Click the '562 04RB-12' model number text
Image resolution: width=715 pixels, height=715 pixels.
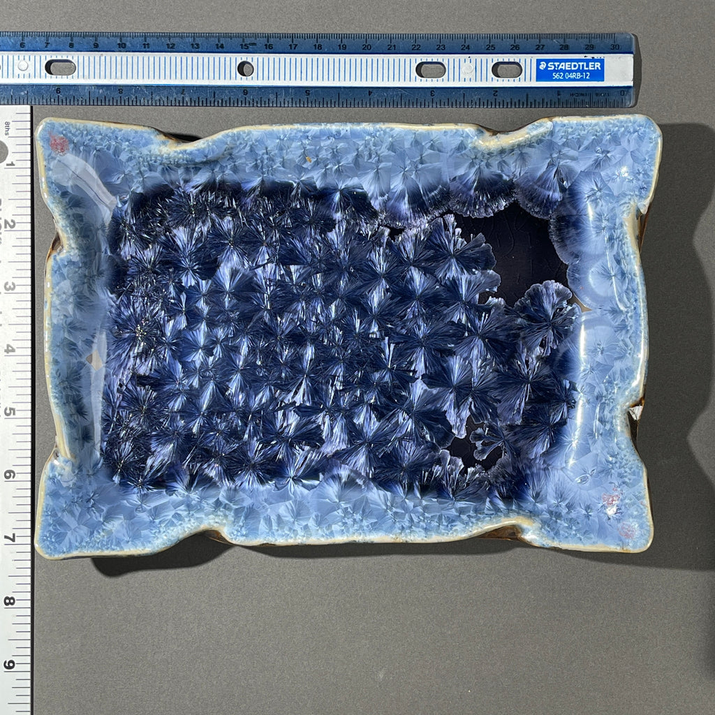[571, 76]
